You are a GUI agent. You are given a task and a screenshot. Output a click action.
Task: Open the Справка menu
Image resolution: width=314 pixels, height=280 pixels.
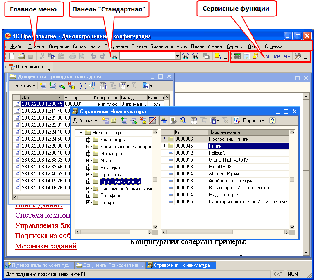tap(273, 46)
